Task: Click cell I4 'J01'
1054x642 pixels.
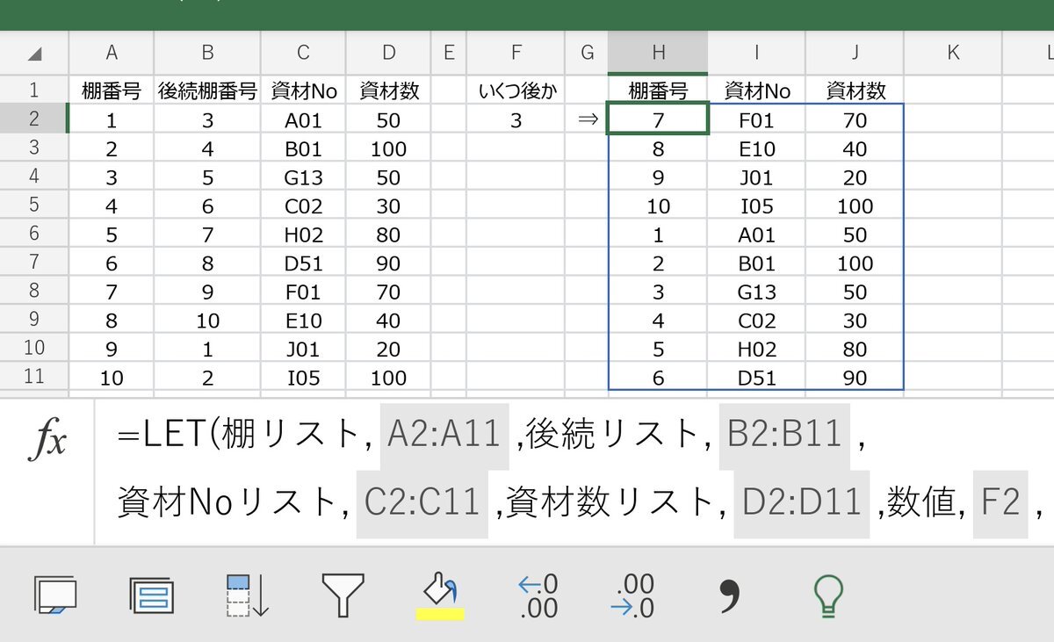Action: [757, 176]
